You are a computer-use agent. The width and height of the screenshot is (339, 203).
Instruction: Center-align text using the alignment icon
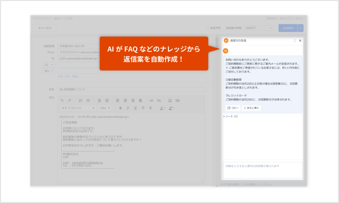point(125,100)
